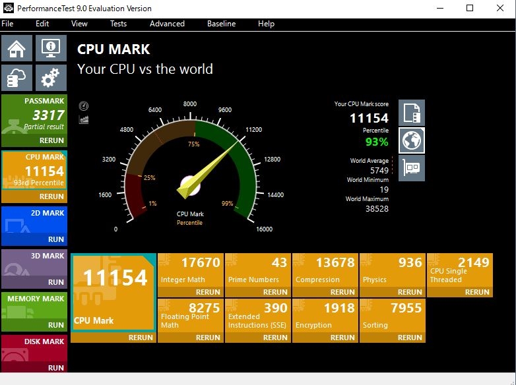Select the 2D MARK sidebar tile
The width and height of the screenshot is (516, 385).
pos(34,220)
